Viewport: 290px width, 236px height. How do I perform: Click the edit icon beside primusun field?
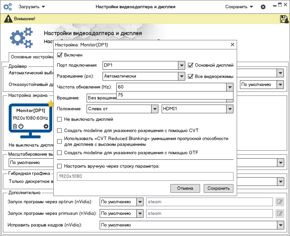pos(279,213)
